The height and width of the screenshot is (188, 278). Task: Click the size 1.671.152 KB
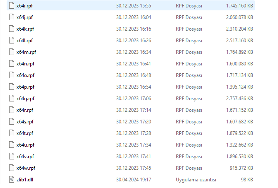(239, 110)
